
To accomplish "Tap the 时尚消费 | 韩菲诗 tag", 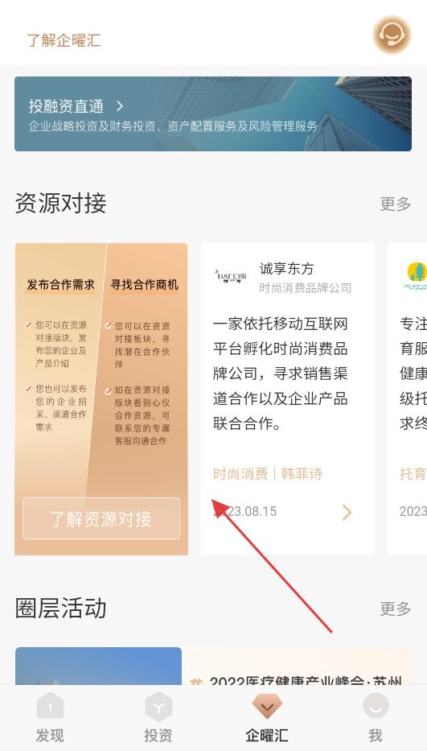I will 268,473.
